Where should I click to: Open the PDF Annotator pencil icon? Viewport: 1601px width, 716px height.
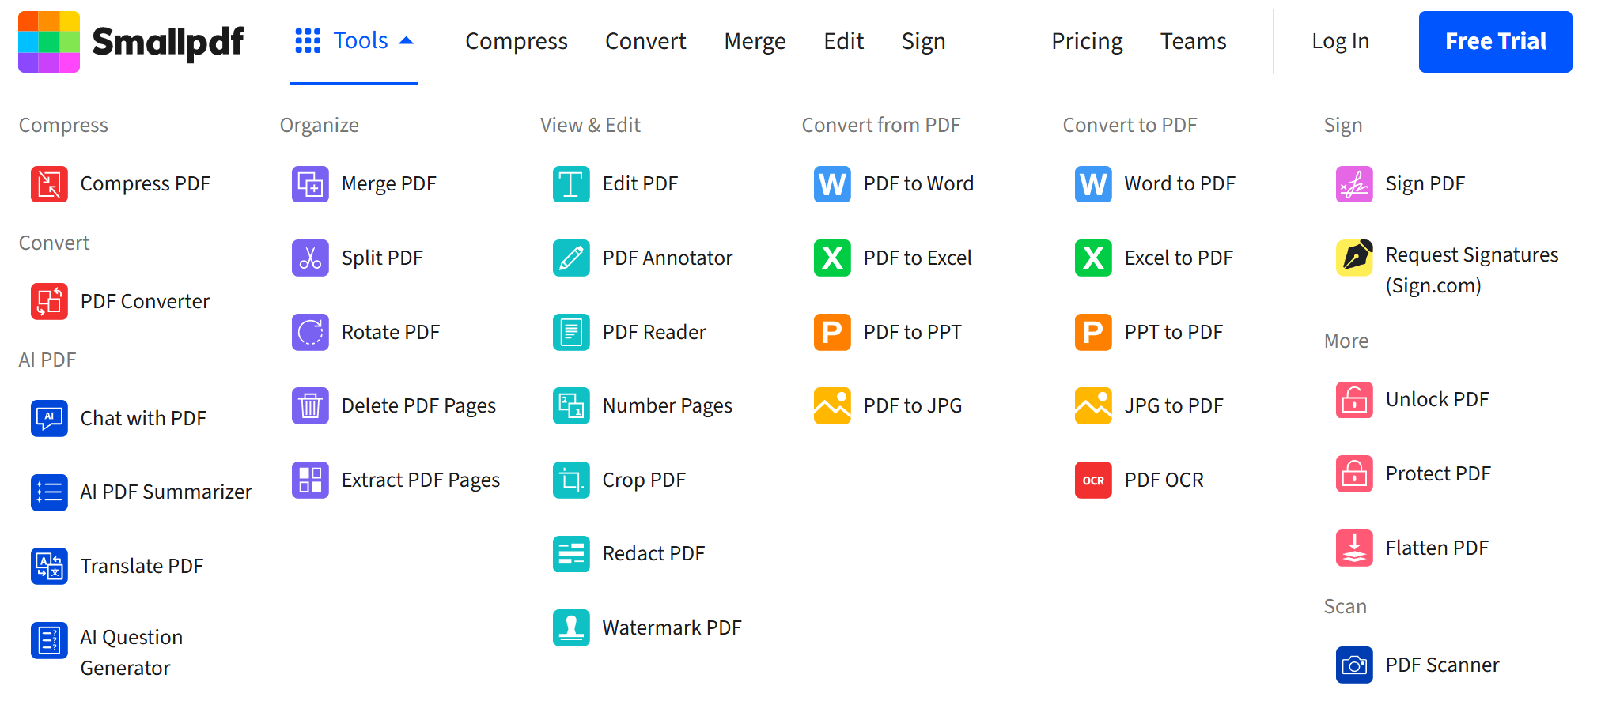pyautogui.click(x=570, y=258)
